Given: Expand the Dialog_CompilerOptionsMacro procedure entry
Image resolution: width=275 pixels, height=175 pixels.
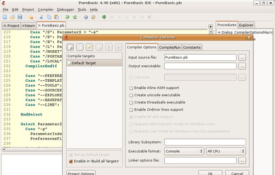Looking at the screenshot, I should point(219,32).
